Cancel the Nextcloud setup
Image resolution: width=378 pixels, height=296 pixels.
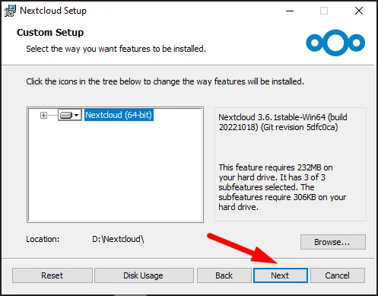338,275
